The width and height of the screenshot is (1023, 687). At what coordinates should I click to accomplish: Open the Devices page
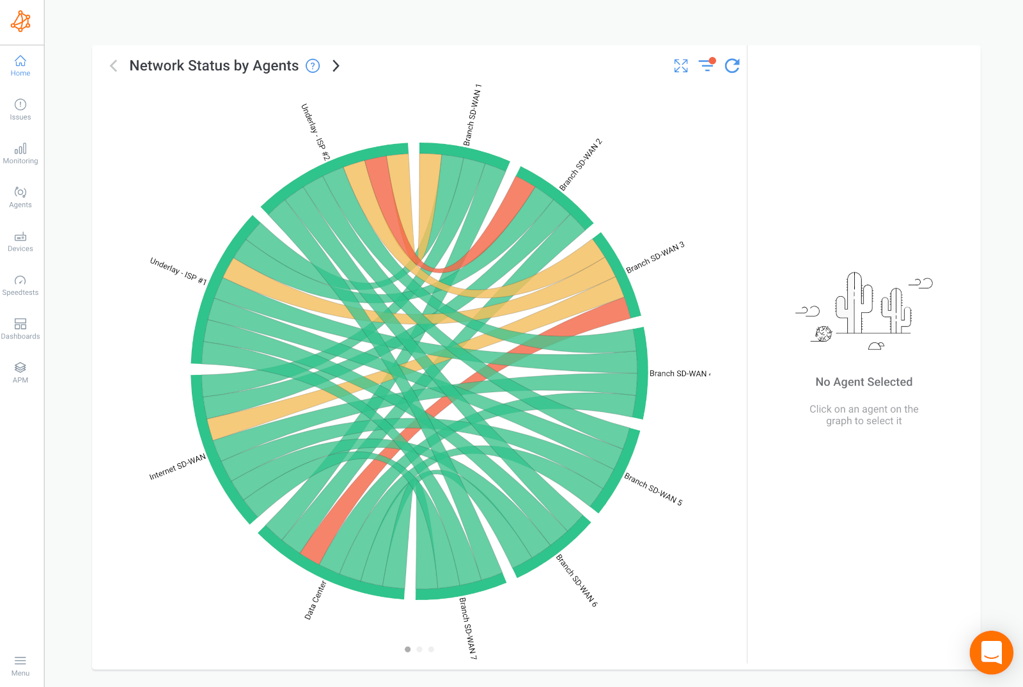tap(20, 241)
